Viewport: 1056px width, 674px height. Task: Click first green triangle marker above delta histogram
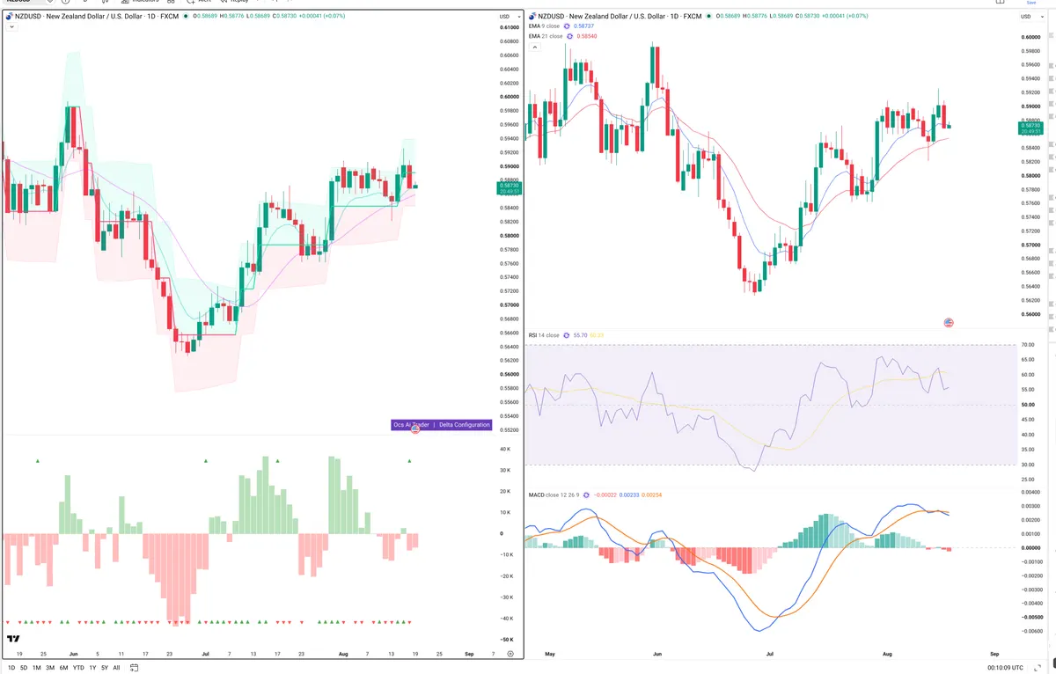[x=38, y=461]
